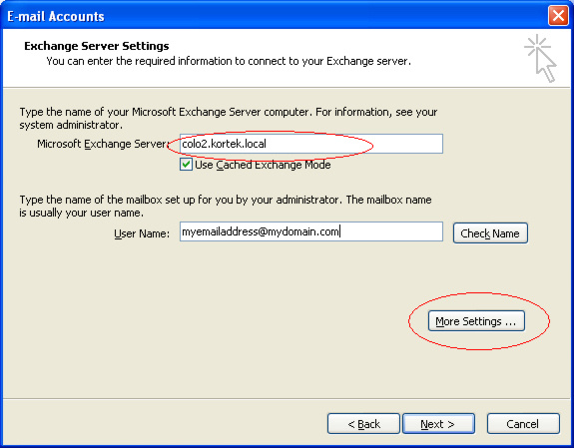This screenshot has height=448, width=574.
Task: Click the User Name input field
Action: coord(311,231)
